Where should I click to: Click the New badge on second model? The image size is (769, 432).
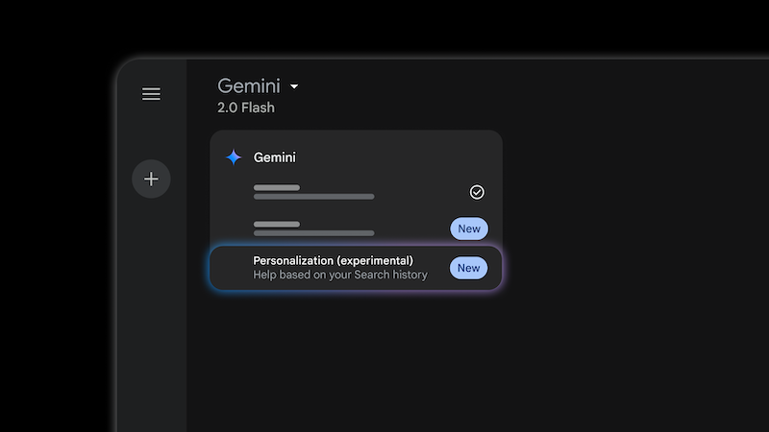[468, 228]
